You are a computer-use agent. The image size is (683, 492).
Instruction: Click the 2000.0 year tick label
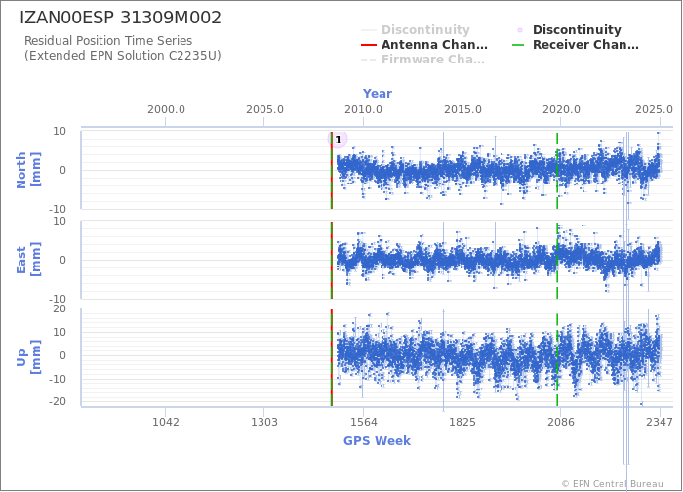click(x=166, y=109)
